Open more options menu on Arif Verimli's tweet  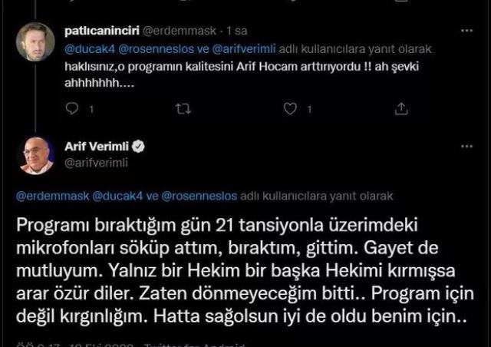(467, 146)
